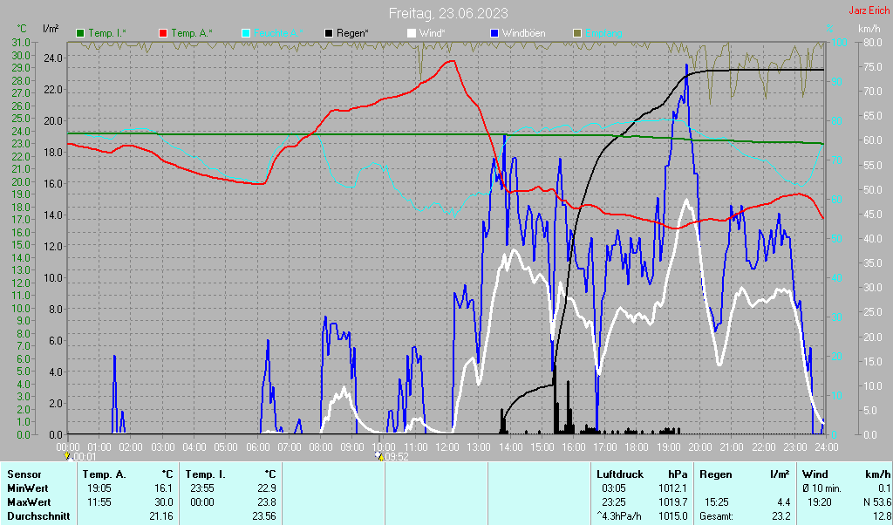Screen dimensions: 893x525
Task: Select the white Wind legend square
Action: pyautogui.click(x=411, y=33)
